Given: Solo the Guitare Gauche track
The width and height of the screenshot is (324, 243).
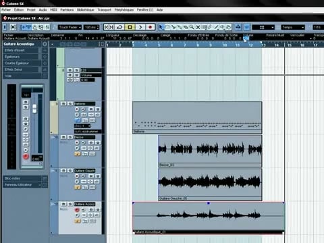Looking at the screenshot, I should (70, 171).
